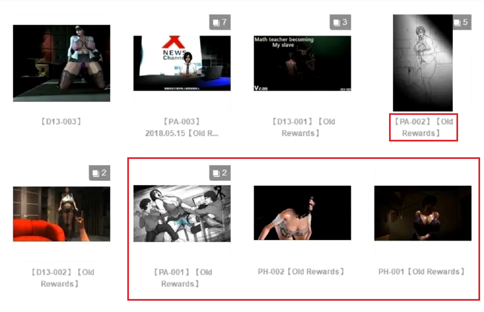Viewport: 484px width, 312px height.
Task: Open the D13-002 thumbnail with the red sofa
Action: (x=62, y=214)
